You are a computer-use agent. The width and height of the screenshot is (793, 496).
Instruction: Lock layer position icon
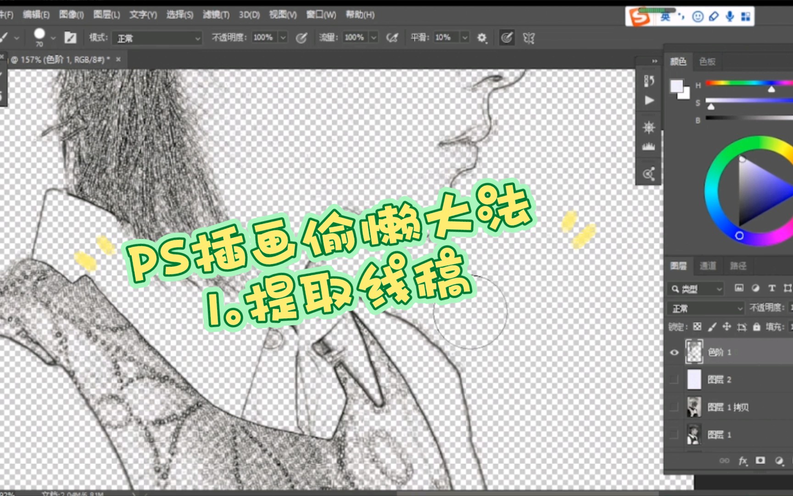pos(726,327)
